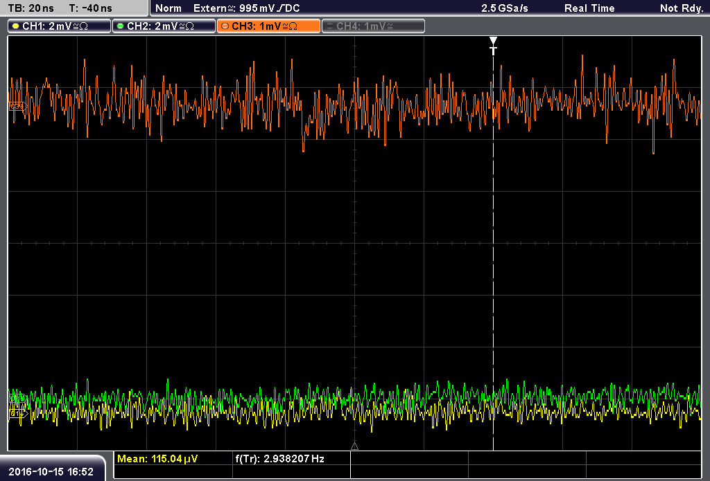This screenshot has width=710, height=481.
Task: Click the yellow CH1 ground level marker
Action: click(18, 413)
